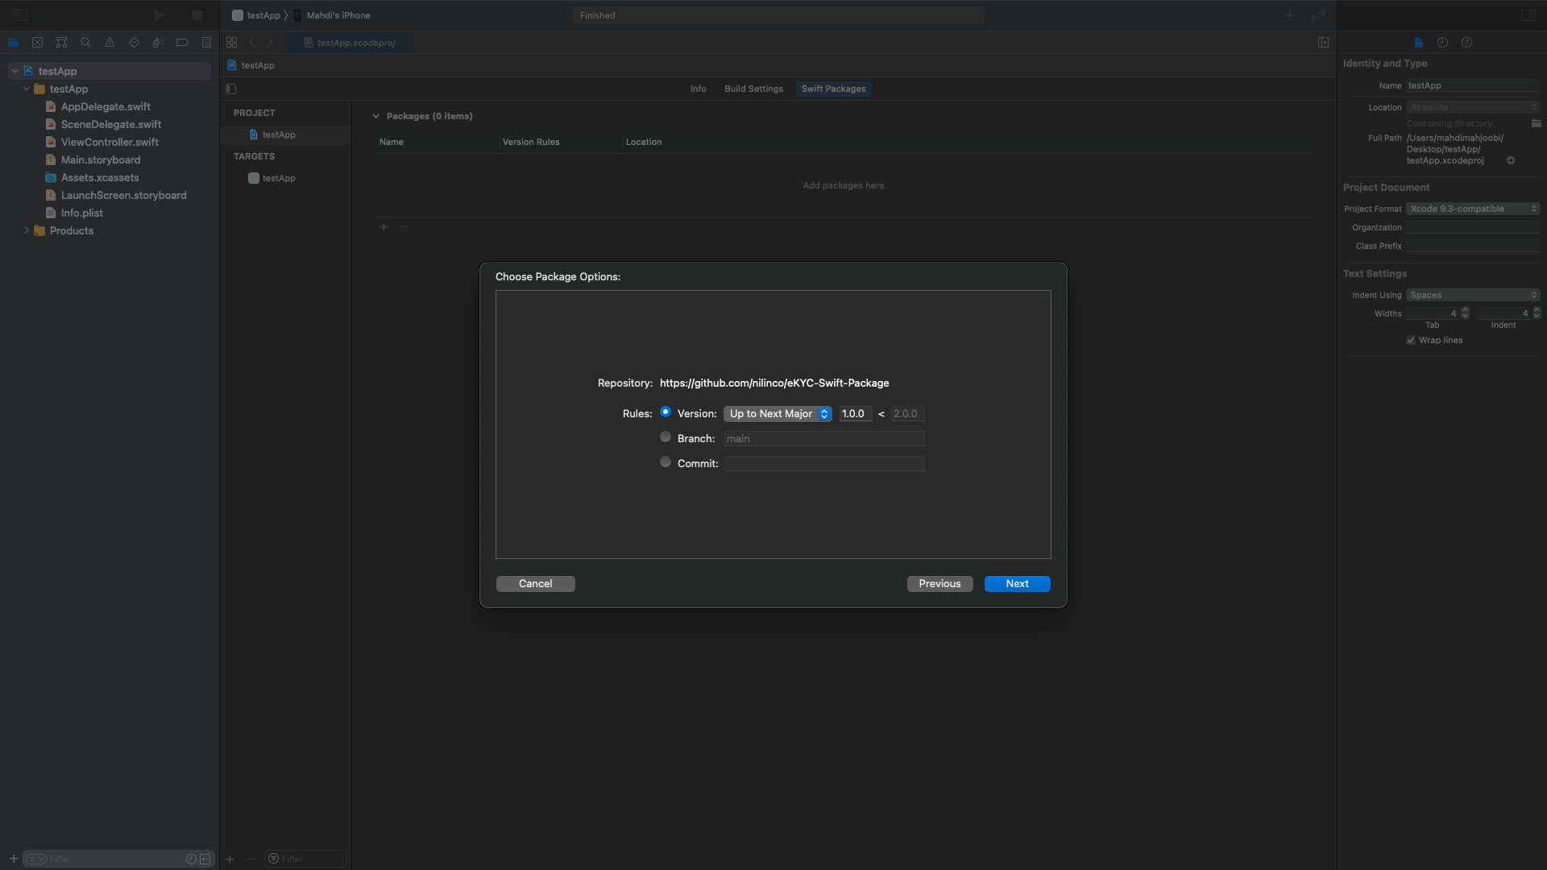
Task: Show the History inspector clock icon
Action: 1442,43
